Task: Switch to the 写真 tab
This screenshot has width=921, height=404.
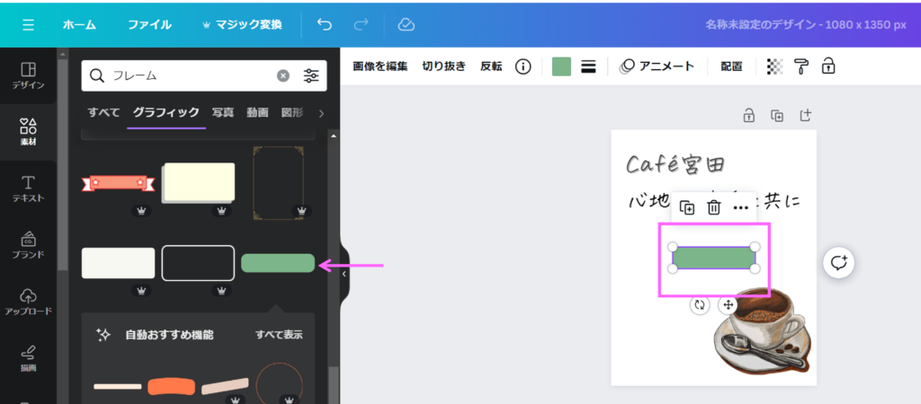Action: (x=223, y=113)
